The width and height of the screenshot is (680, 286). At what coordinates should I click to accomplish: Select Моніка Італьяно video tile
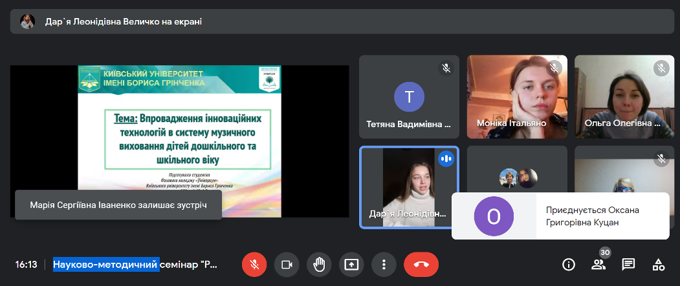coord(517,96)
